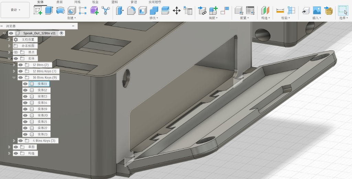Viewport: 352px width, 179px height.
Task: Switch to the 曲面 tab
Action: pos(59,2)
